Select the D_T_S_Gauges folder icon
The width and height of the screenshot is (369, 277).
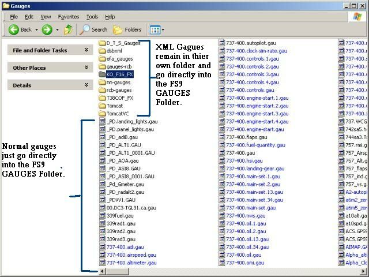102,43
